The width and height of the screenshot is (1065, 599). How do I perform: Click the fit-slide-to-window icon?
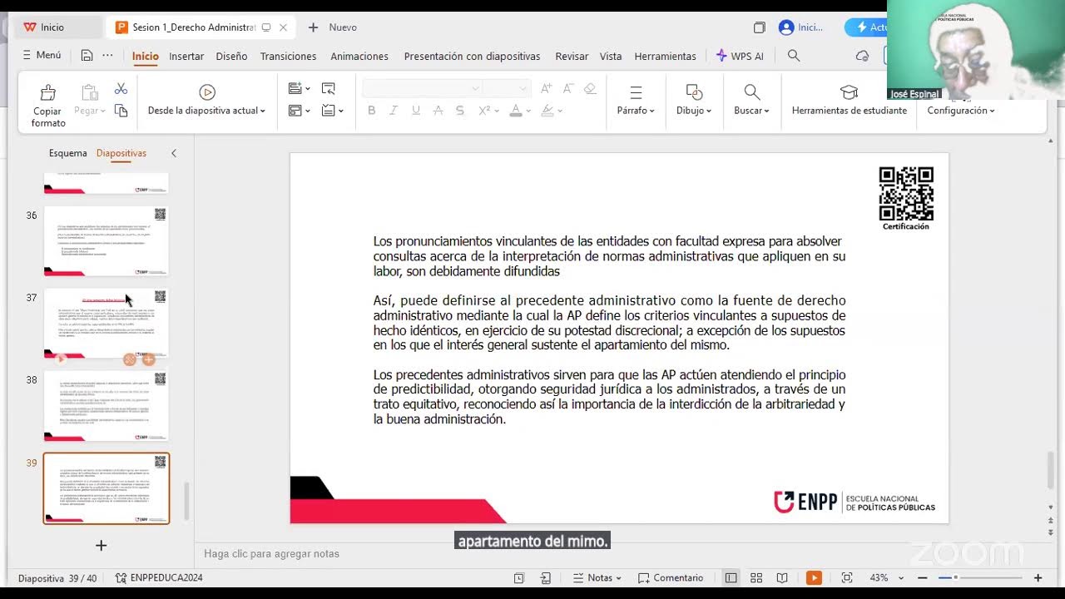[x=847, y=578]
